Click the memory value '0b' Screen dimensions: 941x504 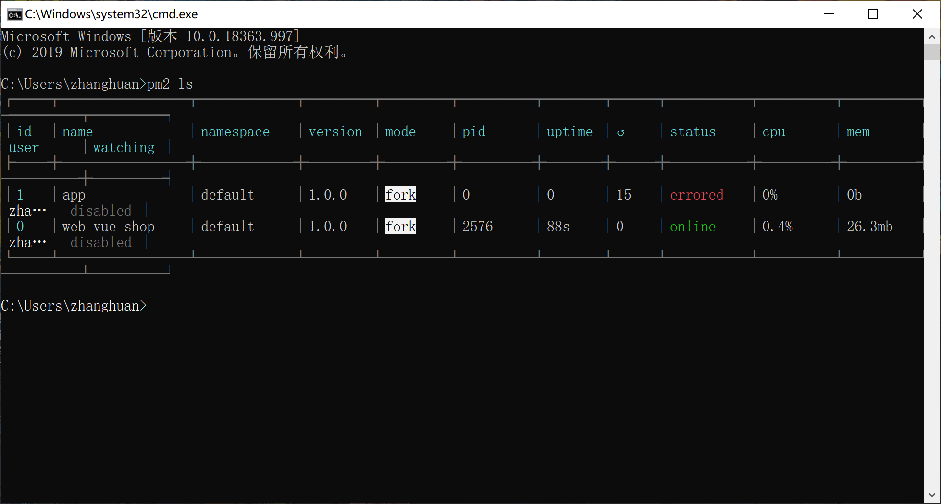point(854,195)
